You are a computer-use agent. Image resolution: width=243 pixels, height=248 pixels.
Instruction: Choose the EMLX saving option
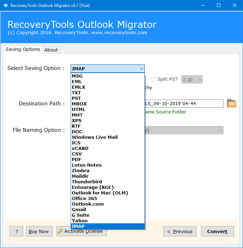click(x=108, y=87)
